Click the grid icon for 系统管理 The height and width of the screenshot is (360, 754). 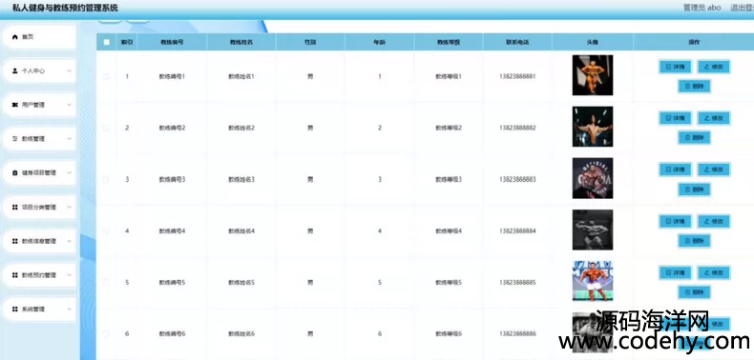pyautogui.click(x=14, y=310)
